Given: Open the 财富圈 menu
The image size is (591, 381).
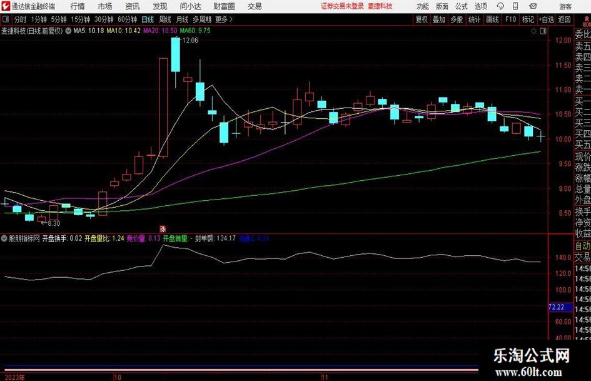Looking at the screenshot, I should (x=224, y=6).
